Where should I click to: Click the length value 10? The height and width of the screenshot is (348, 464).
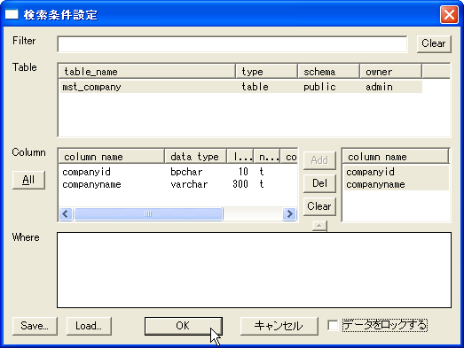click(243, 172)
